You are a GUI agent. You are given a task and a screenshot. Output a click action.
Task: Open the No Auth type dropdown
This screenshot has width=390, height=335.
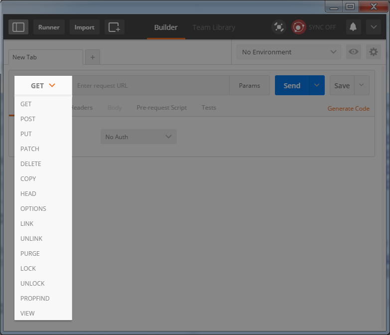point(138,137)
